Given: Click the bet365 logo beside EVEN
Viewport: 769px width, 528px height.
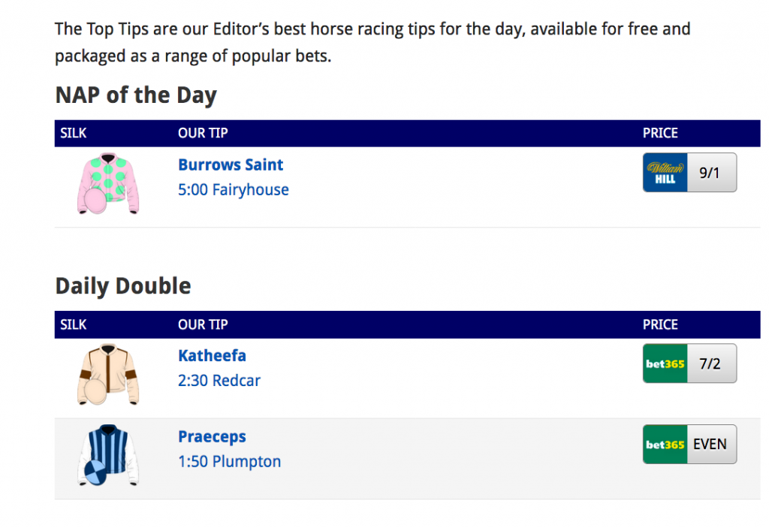Looking at the screenshot, I should pos(665,445).
